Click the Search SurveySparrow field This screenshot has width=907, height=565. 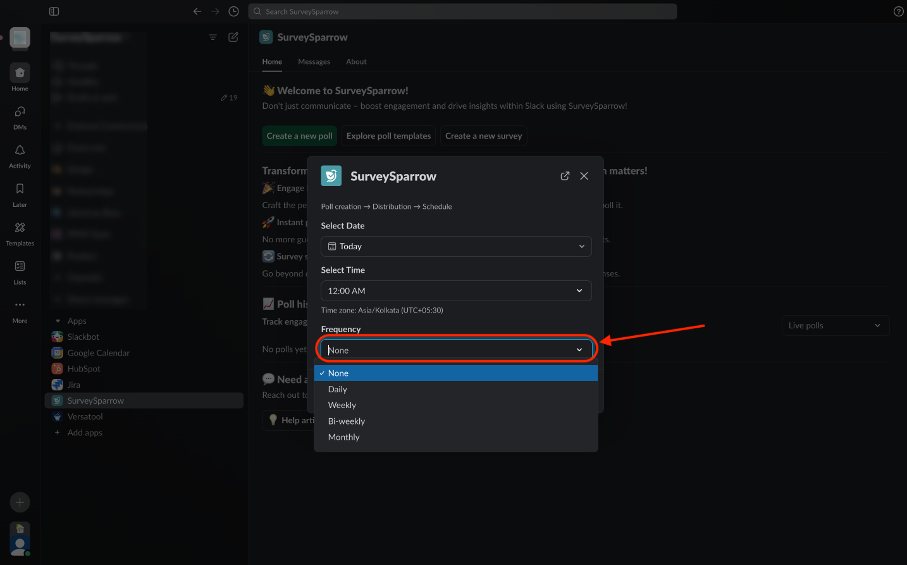coord(463,11)
